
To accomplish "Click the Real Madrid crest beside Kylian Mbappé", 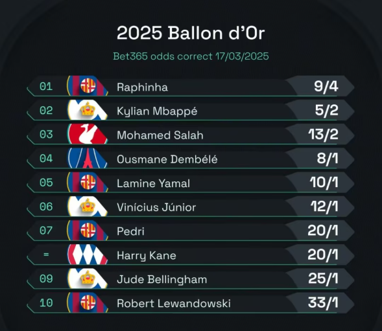I will click(88, 109).
